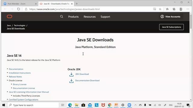This screenshot has width=193, height=108.
Task: Click the page vertical scrollbar thumb
Action: [191, 21]
